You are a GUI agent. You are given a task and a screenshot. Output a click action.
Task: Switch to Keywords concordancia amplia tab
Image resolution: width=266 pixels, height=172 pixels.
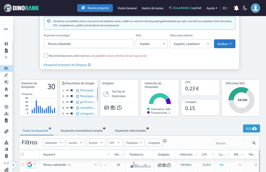81,130
